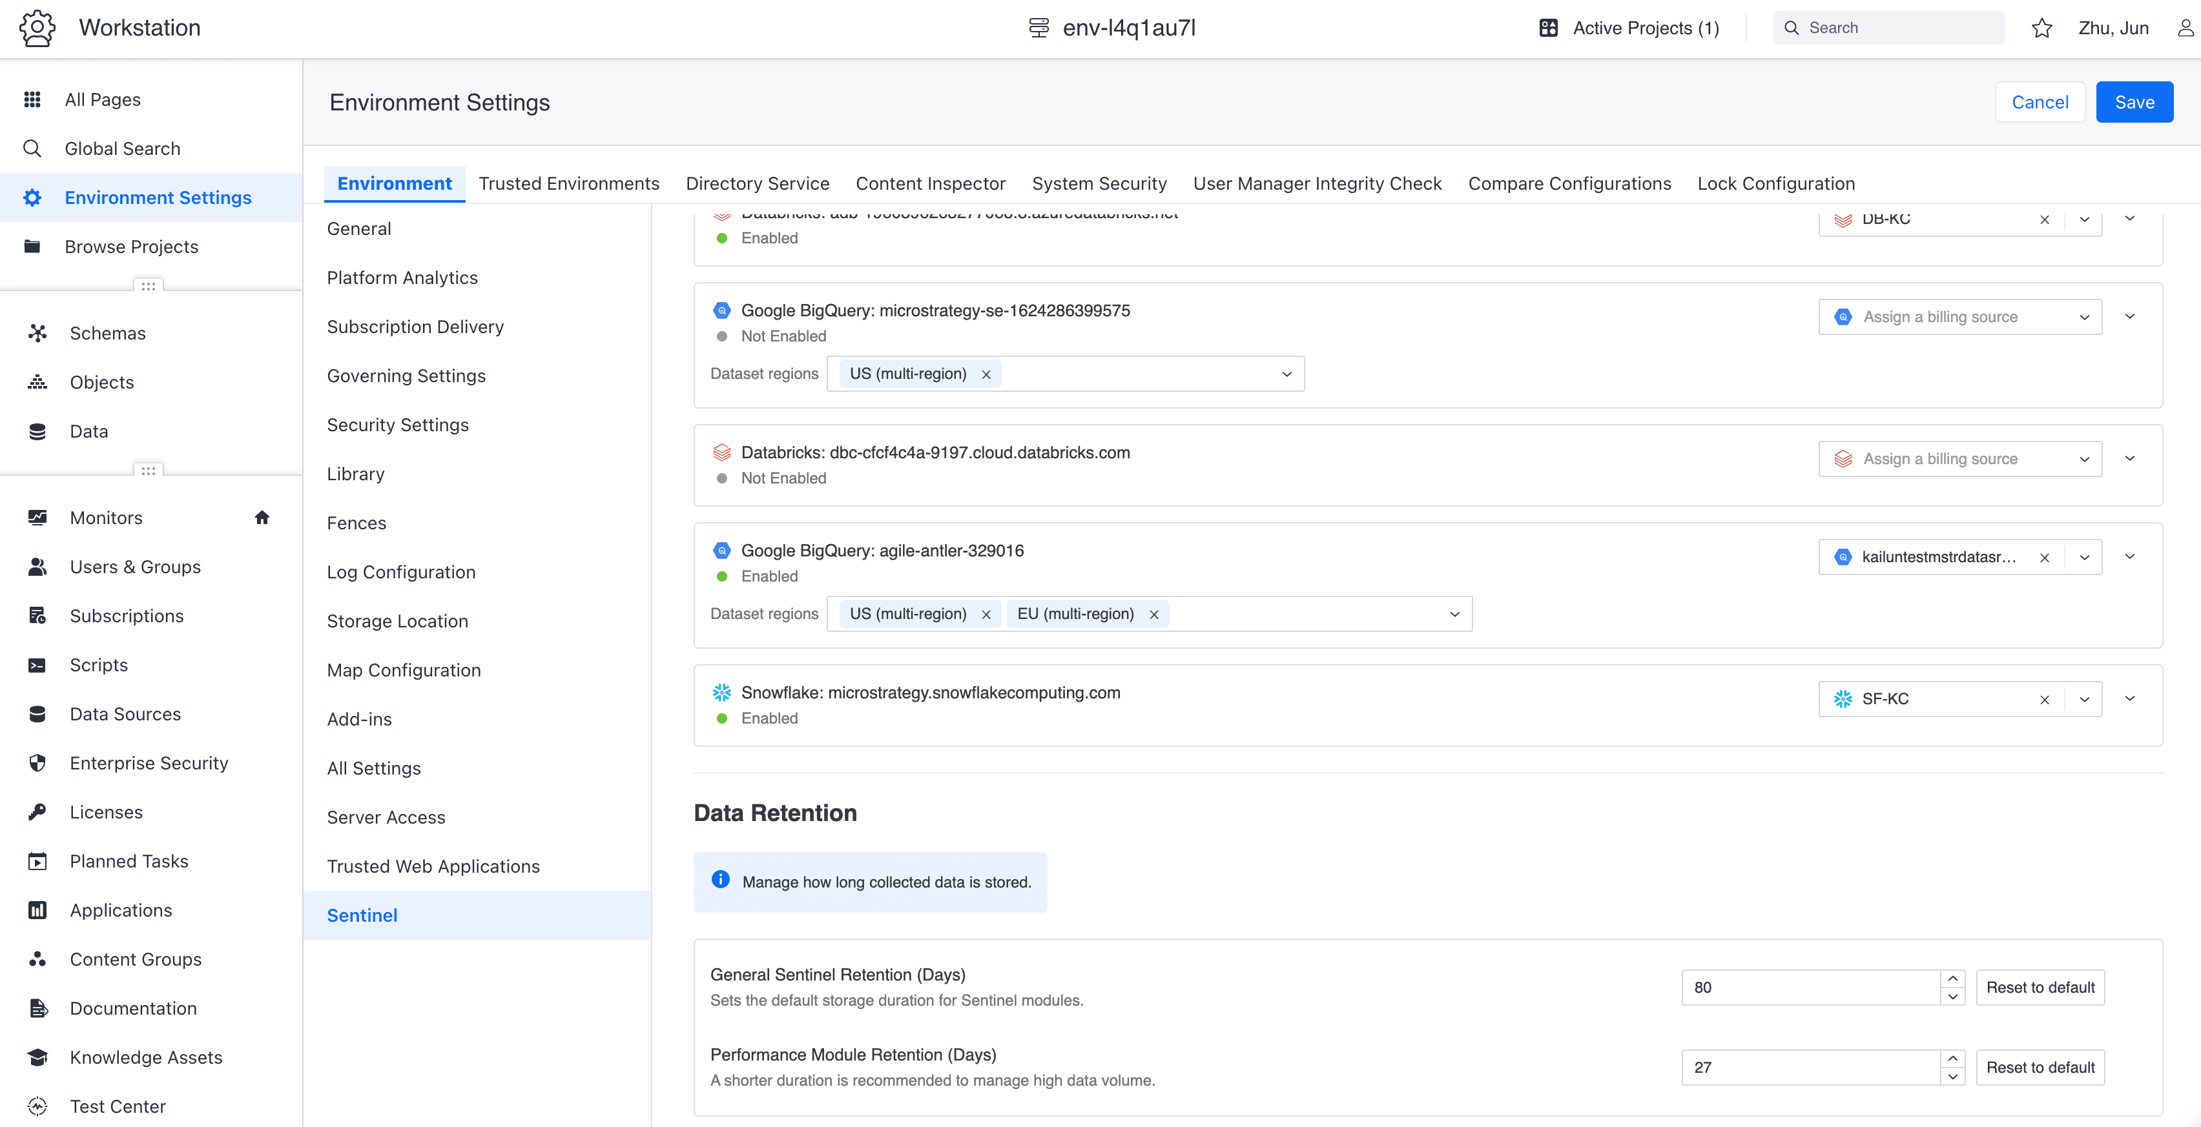
Task: Click the favorites star icon in header
Action: [x=2041, y=28]
